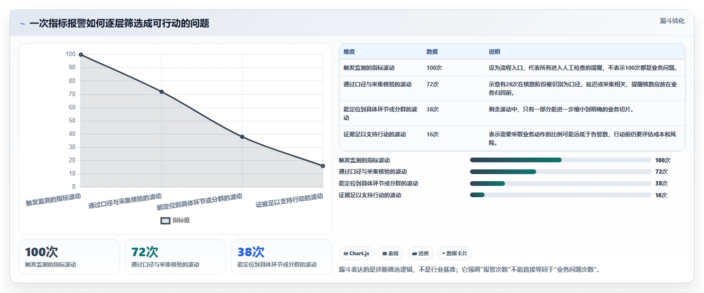The width and height of the screenshot is (704, 293).
Task: Click the chart data point at 72
Action: [162, 92]
